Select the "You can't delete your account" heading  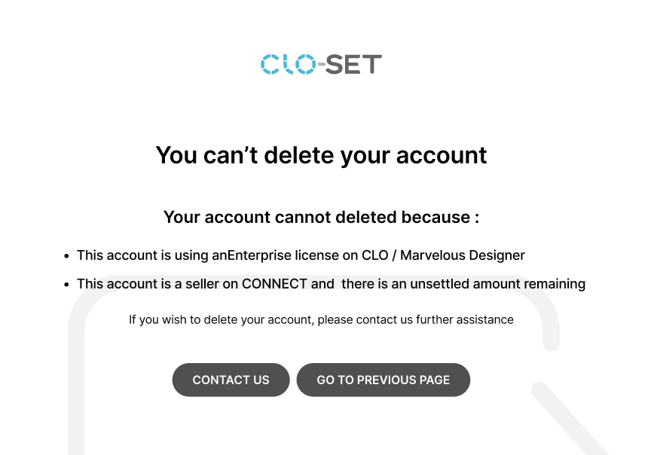(x=321, y=155)
